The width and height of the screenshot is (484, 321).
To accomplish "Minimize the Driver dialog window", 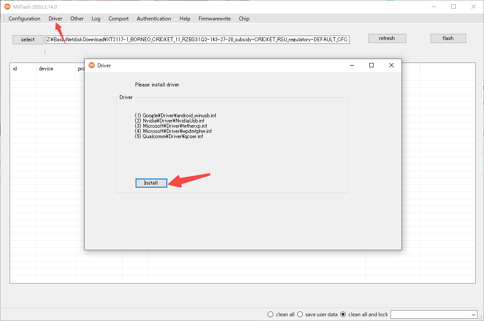I will click(x=352, y=65).
